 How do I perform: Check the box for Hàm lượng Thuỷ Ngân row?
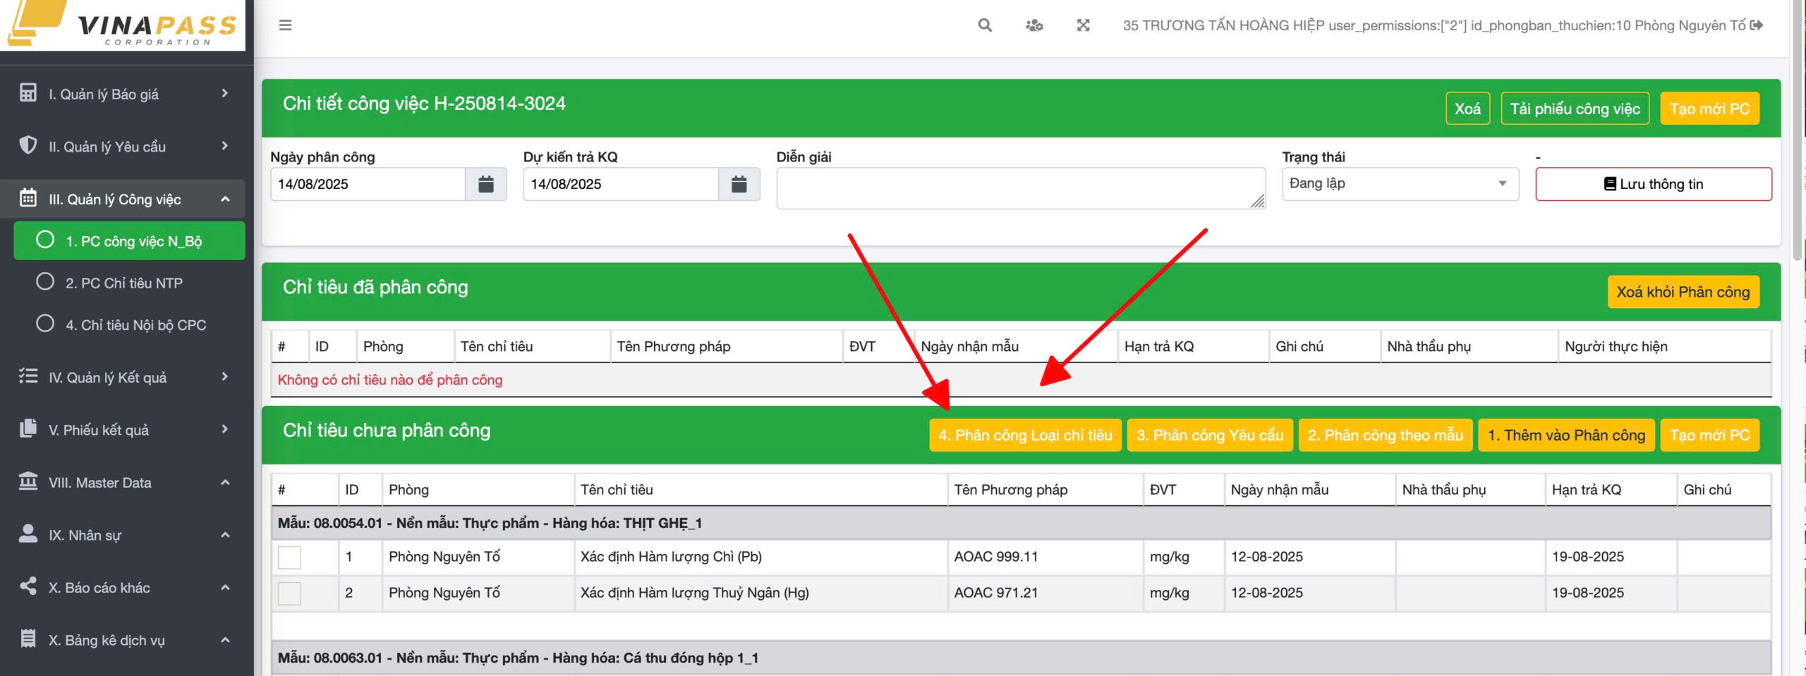pyautogui.click(x=289, y=594)
